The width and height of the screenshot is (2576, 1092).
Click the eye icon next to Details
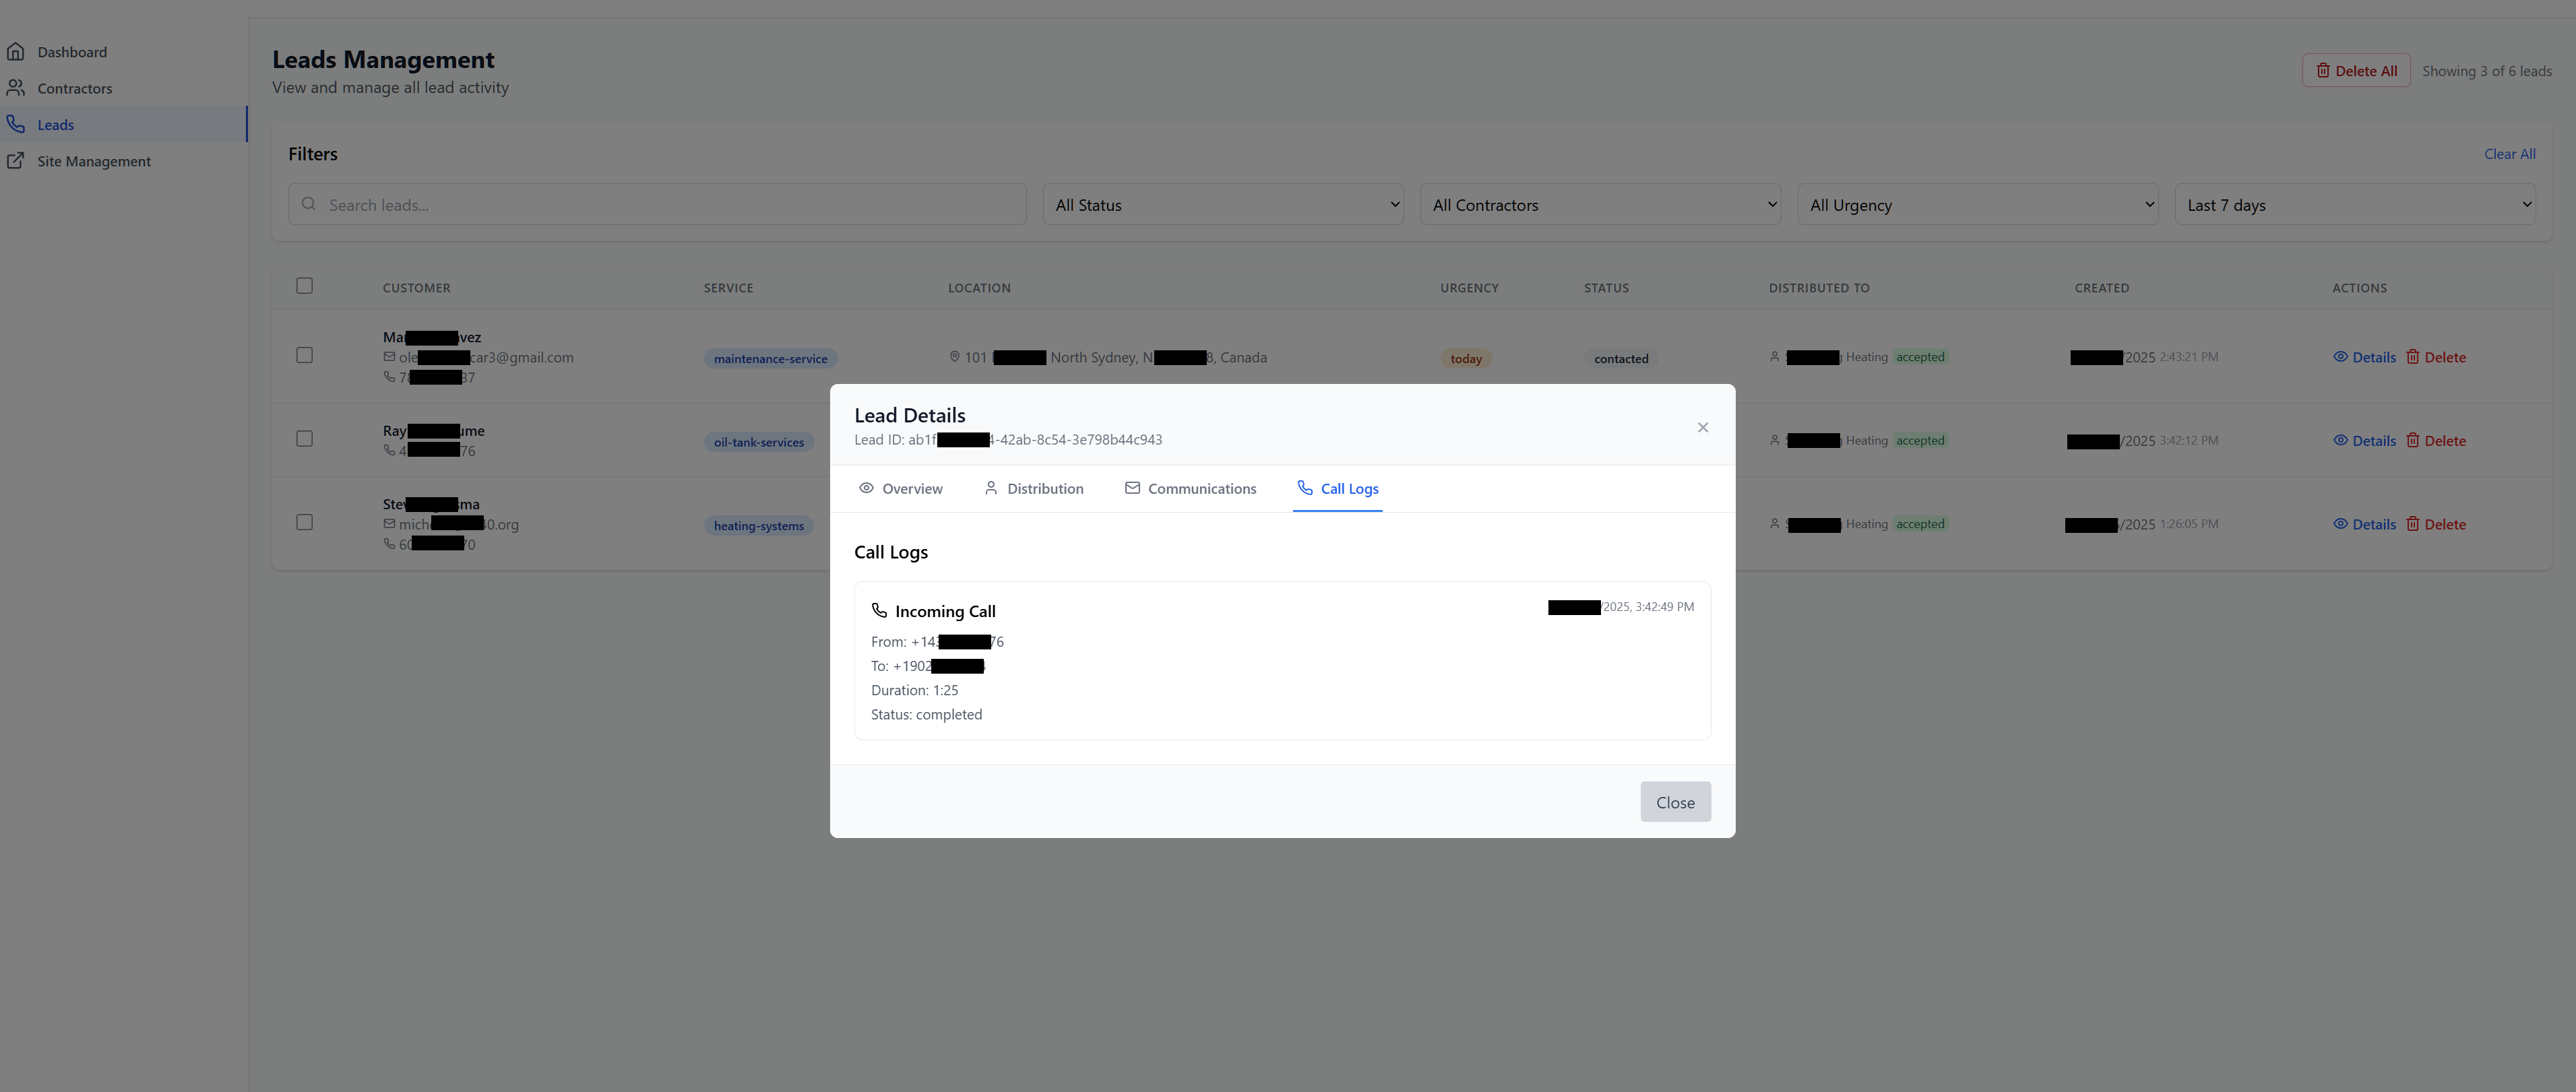click(x=2340, y=356)
